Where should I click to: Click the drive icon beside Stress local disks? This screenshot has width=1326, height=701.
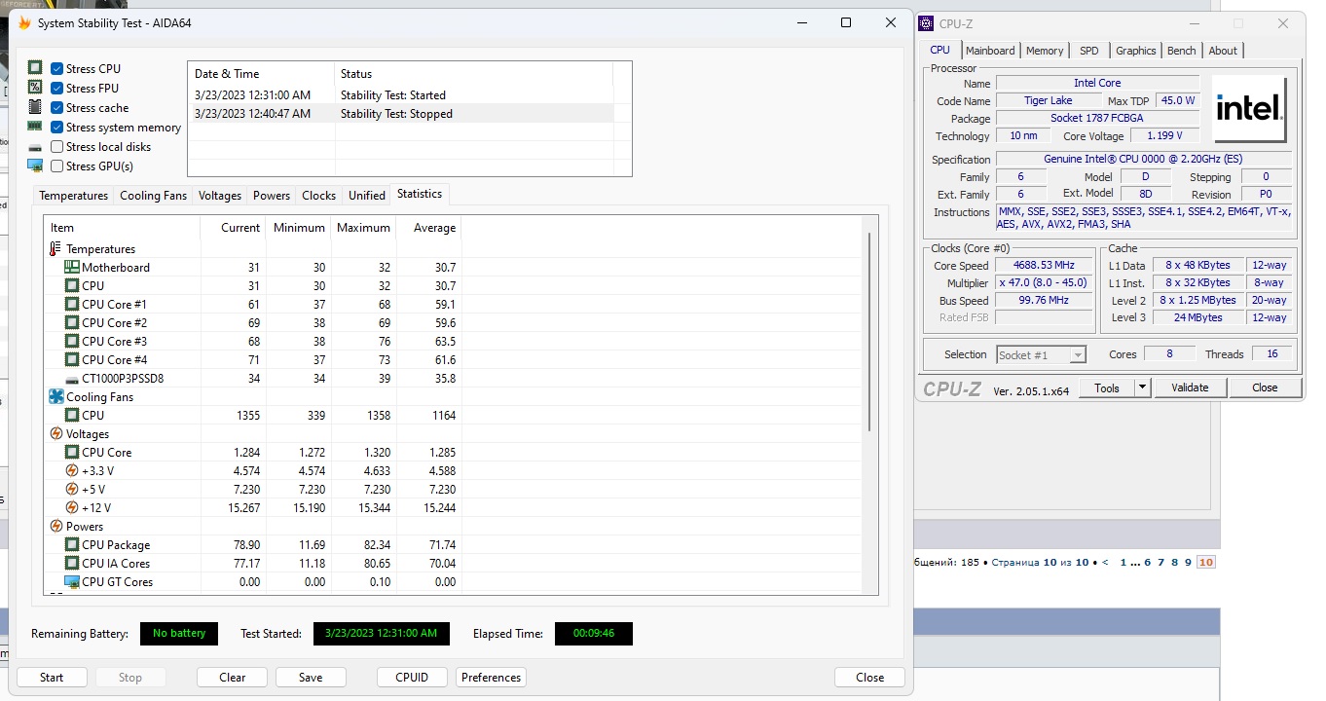point(35,147)
